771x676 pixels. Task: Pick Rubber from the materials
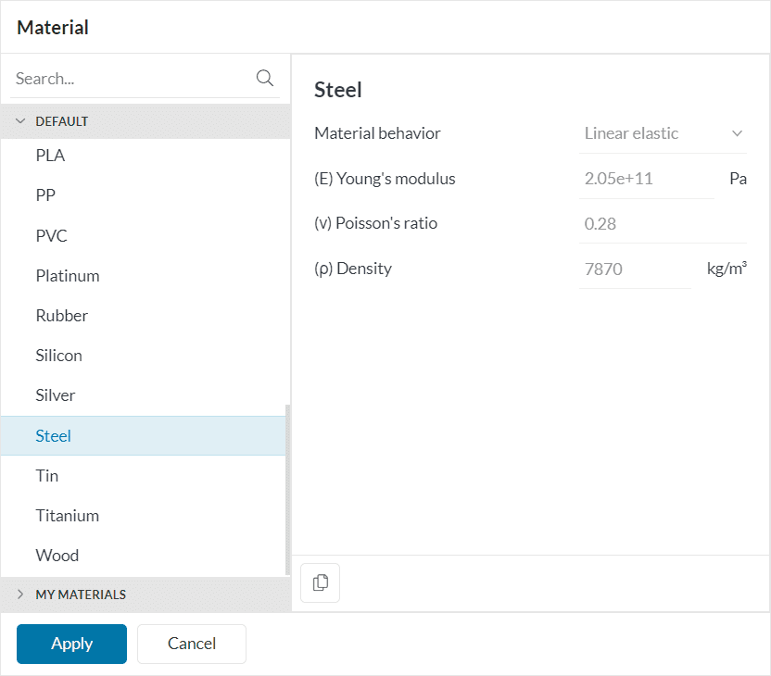point(62,316)
